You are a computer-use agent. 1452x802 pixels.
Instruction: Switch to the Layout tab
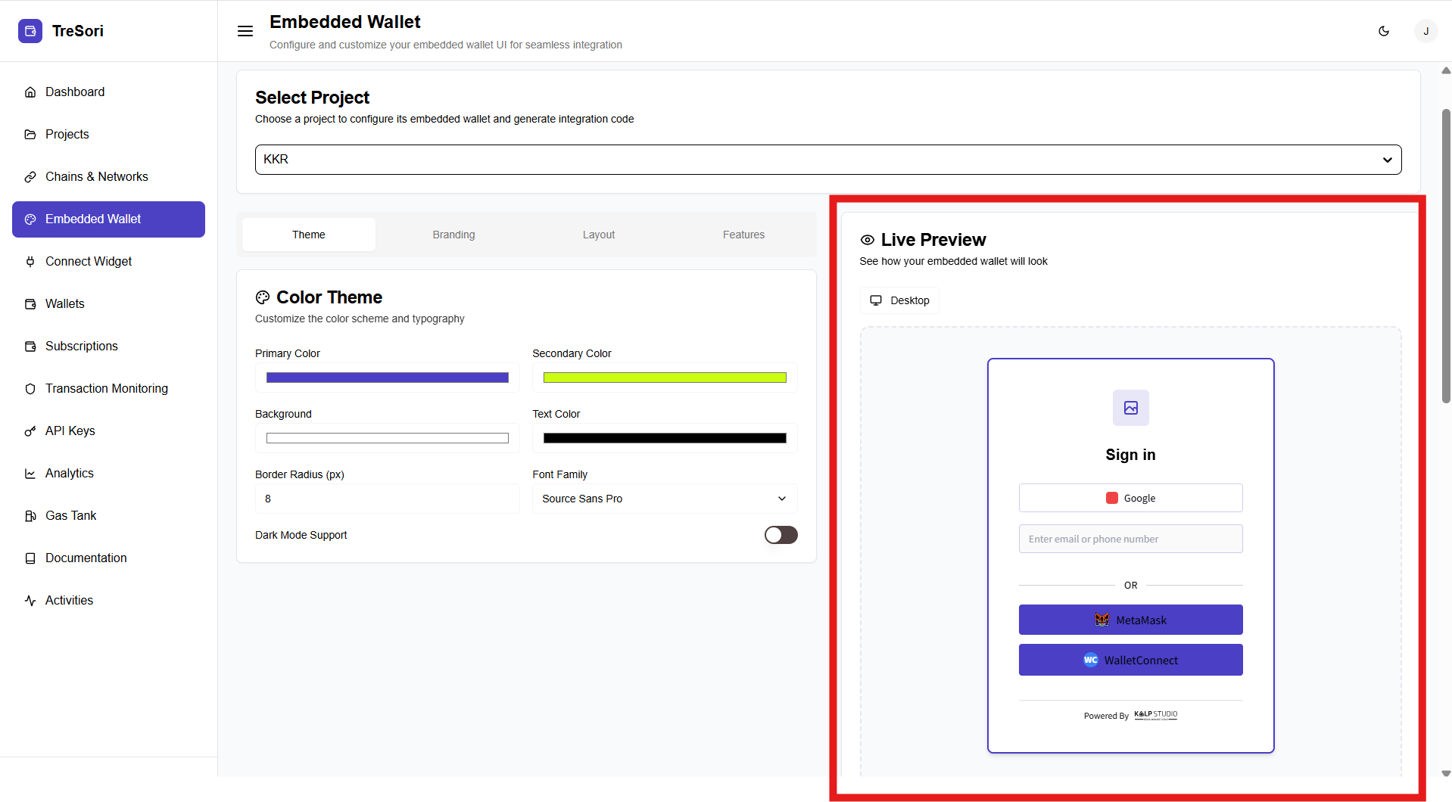coord(598,235)
